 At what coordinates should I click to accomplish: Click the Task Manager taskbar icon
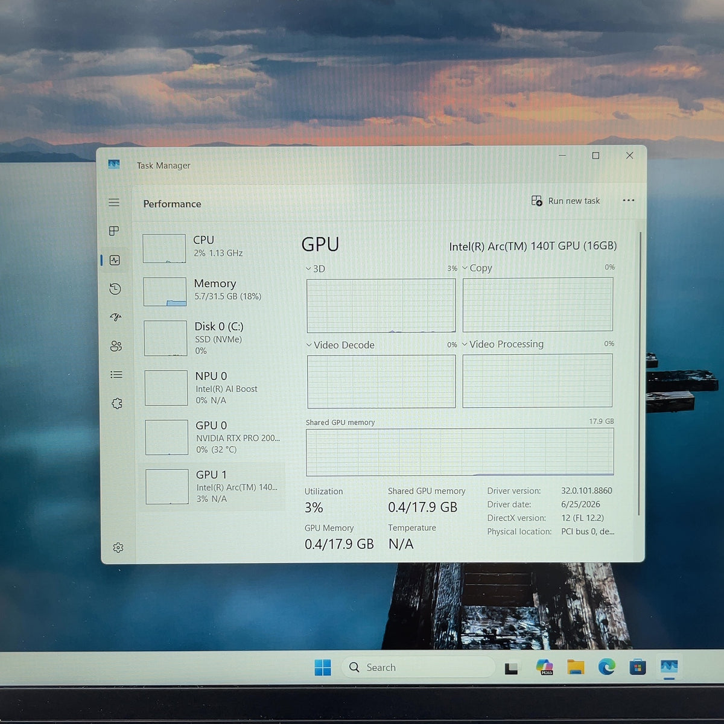coord(668,667)
